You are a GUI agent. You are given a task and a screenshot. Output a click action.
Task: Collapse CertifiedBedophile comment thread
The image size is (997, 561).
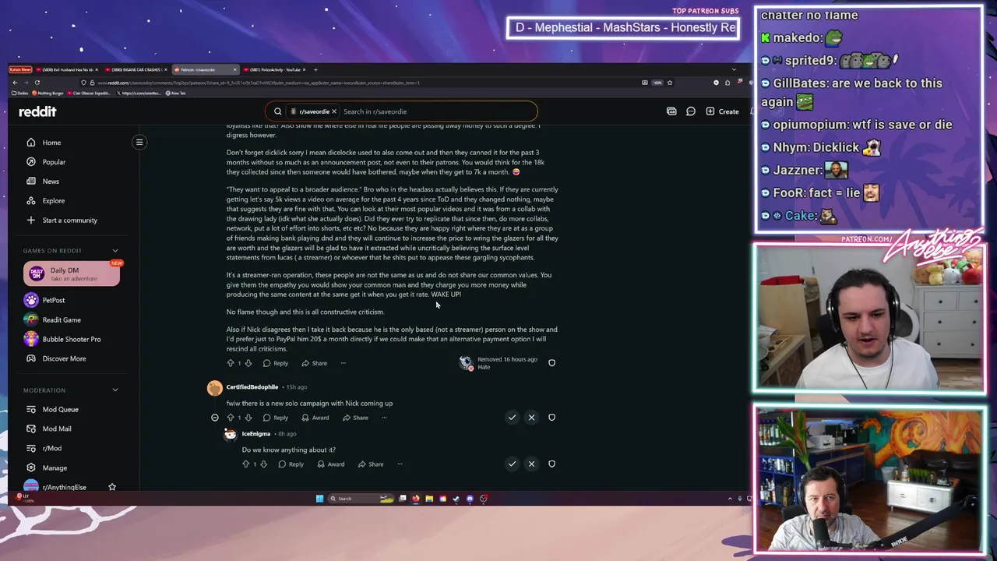tap(215, 418)
